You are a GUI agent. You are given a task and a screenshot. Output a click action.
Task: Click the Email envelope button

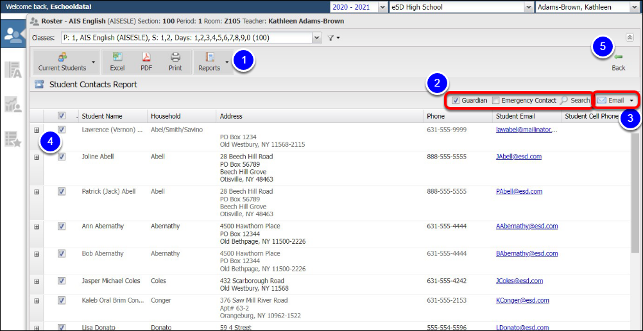point(610,101)
